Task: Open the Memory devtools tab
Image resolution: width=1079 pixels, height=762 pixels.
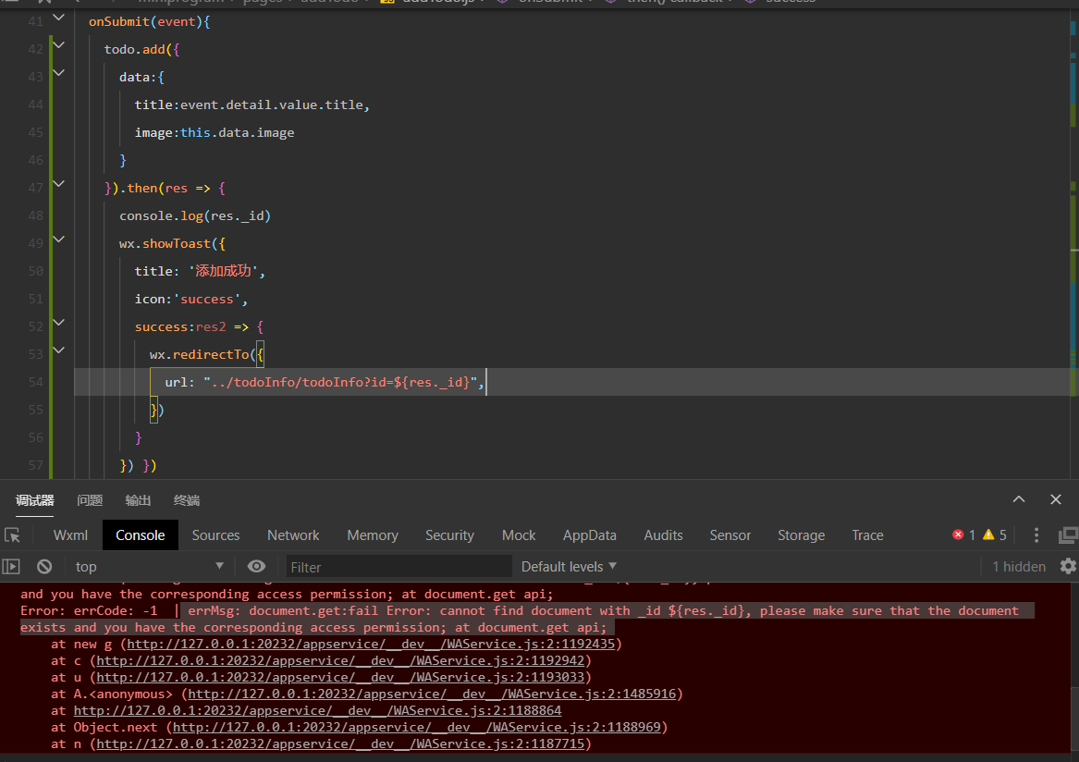Action: [x=373, y=535]
